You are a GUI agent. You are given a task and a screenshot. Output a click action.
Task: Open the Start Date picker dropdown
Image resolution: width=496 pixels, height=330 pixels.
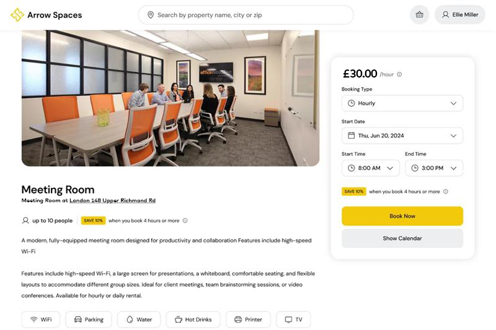pos(402,136)
